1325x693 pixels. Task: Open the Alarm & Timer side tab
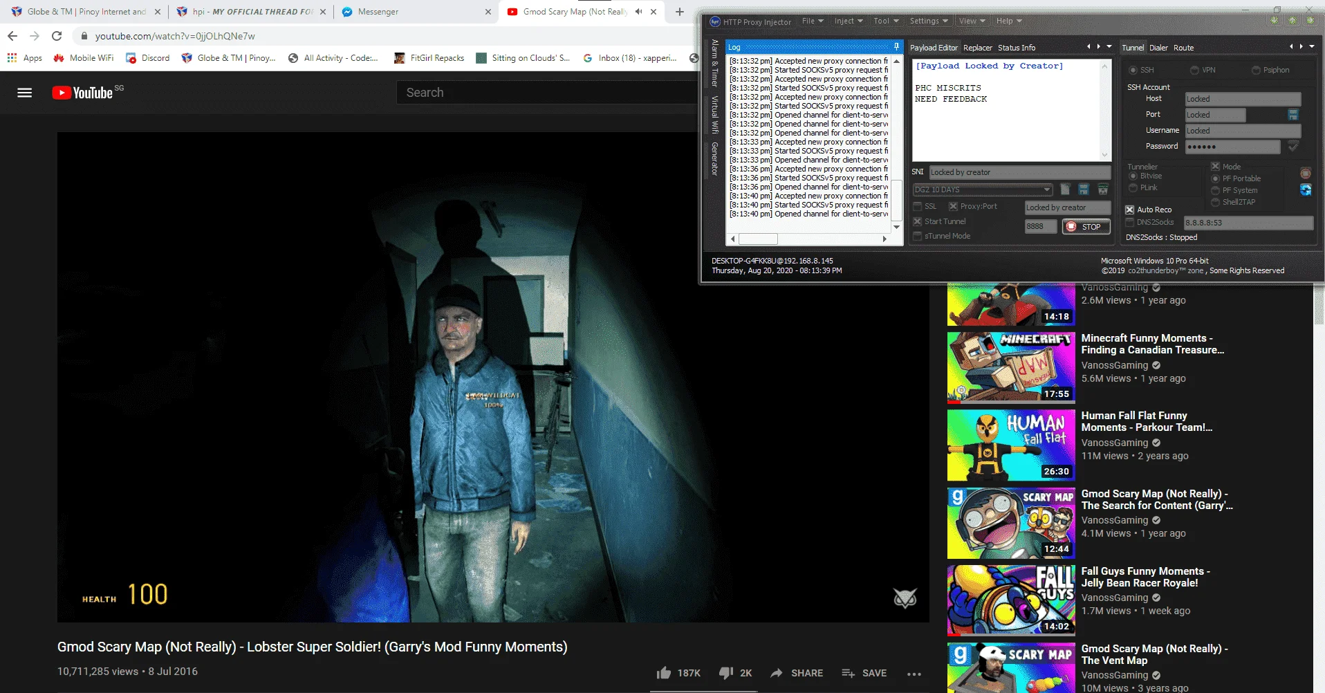715,64
